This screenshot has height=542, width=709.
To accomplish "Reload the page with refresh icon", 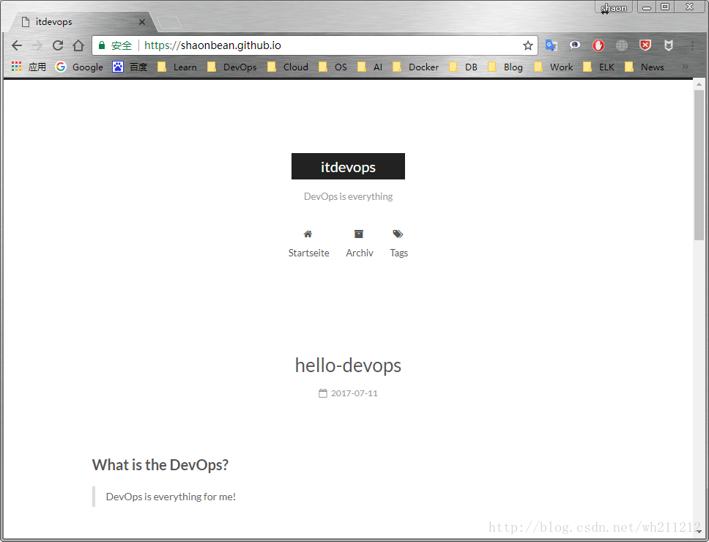I will point(58,45).
